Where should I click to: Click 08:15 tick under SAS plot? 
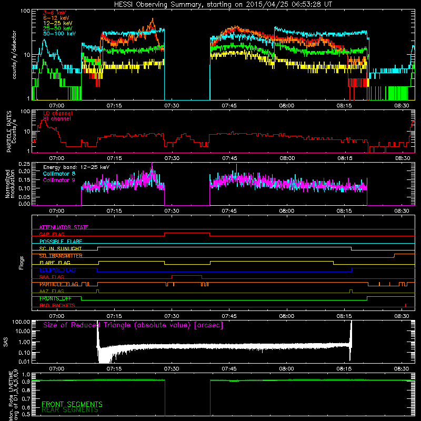click(x=344, y=369)
